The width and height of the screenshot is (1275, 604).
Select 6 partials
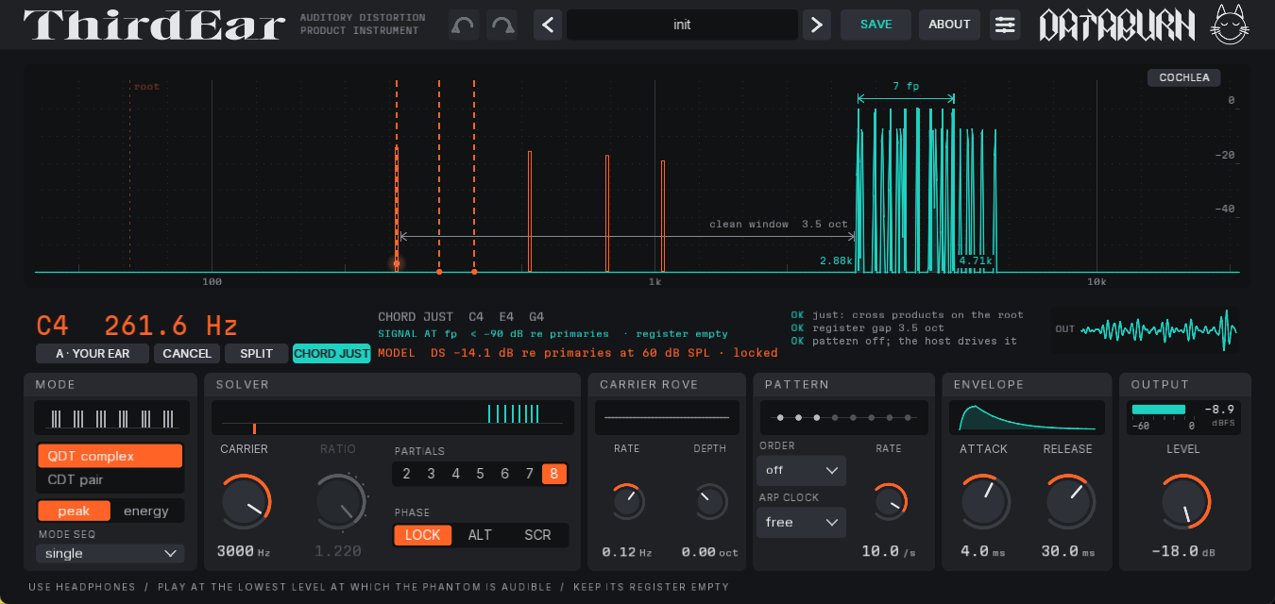click(504, 474)
